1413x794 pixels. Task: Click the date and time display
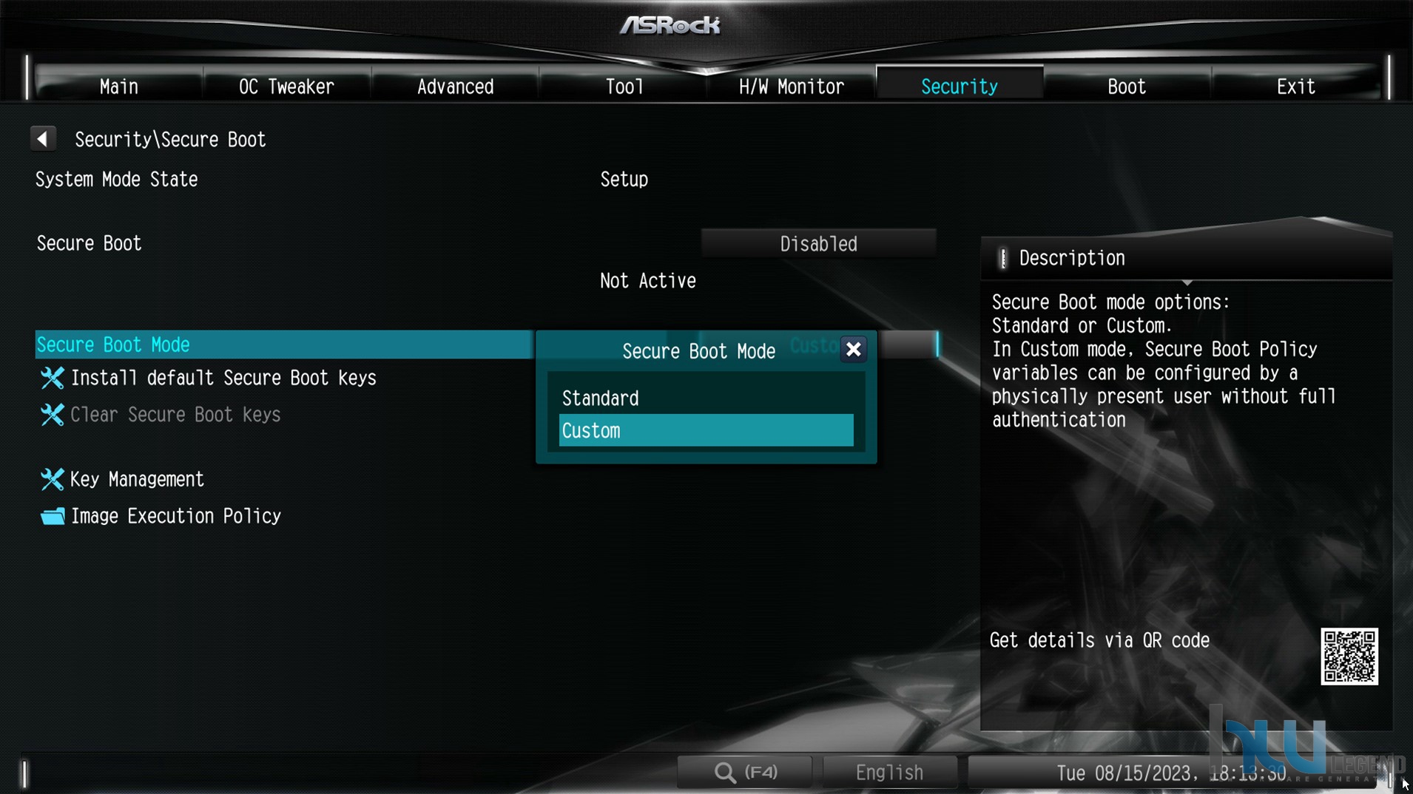point(1171,773)
